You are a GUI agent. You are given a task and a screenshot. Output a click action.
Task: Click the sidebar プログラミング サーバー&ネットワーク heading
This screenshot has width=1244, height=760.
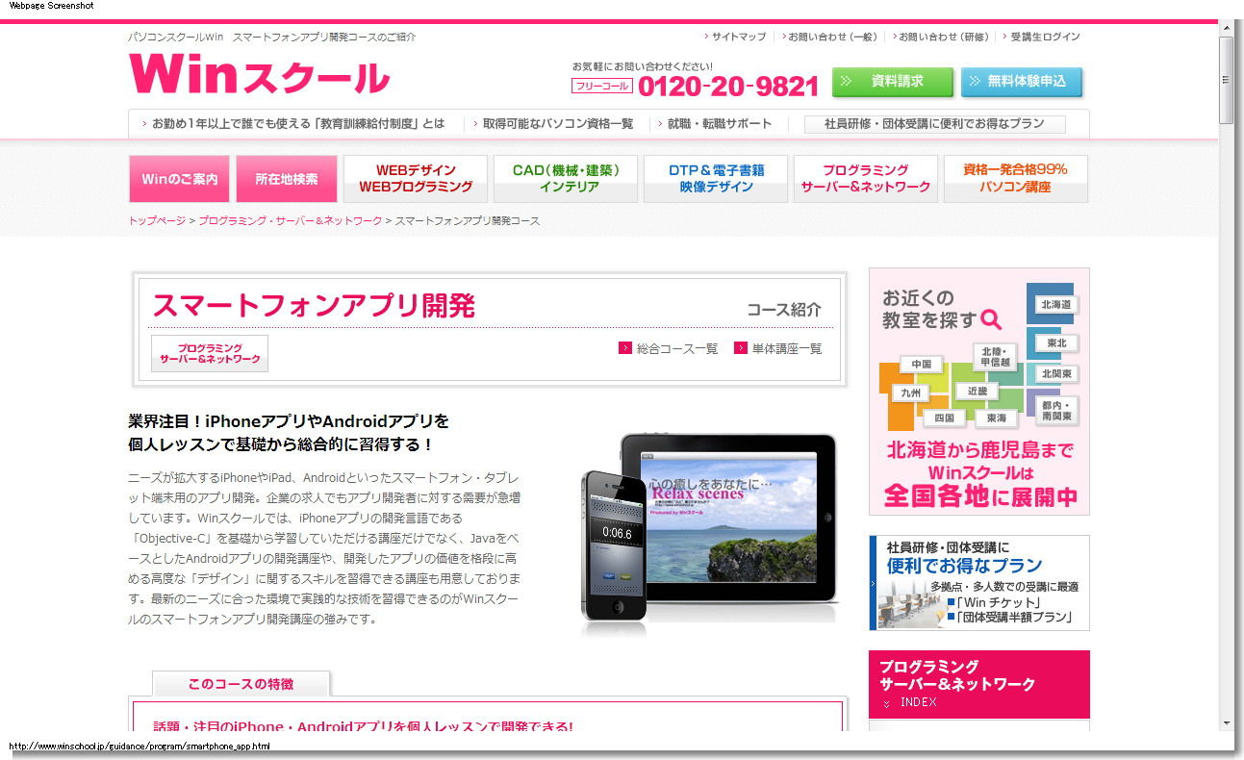point(957,675)
